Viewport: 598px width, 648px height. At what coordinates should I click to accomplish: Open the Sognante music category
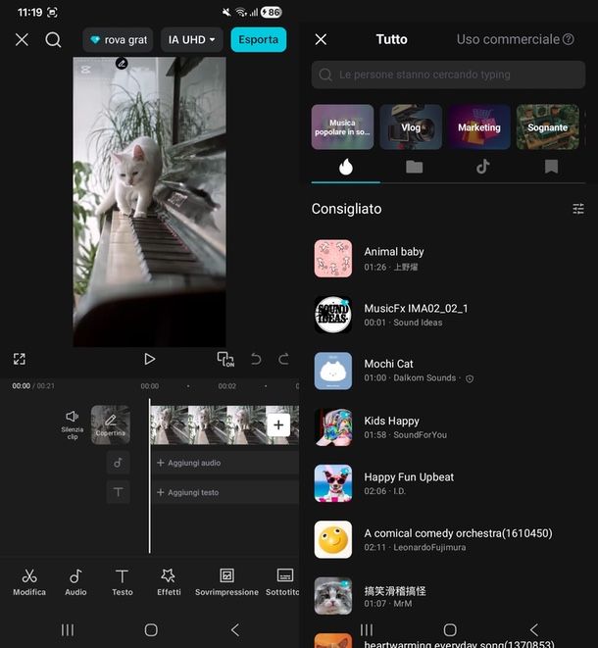pos(548,126)
